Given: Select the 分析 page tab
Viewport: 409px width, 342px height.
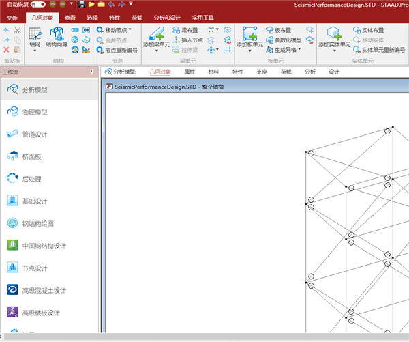Looking at the screenshot, I should pyautogui.click(x=310, y=72).
